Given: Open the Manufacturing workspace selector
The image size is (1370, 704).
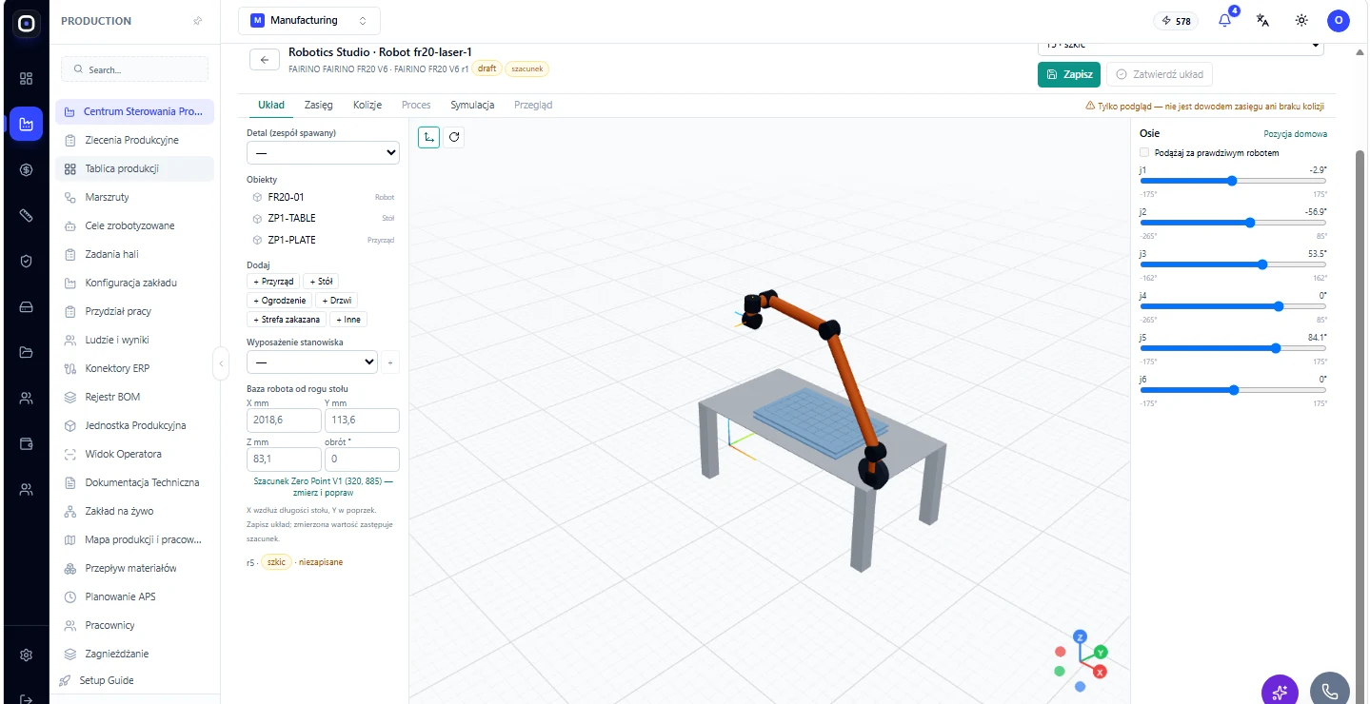Looking at the screenshot, I should pos(309,20).
